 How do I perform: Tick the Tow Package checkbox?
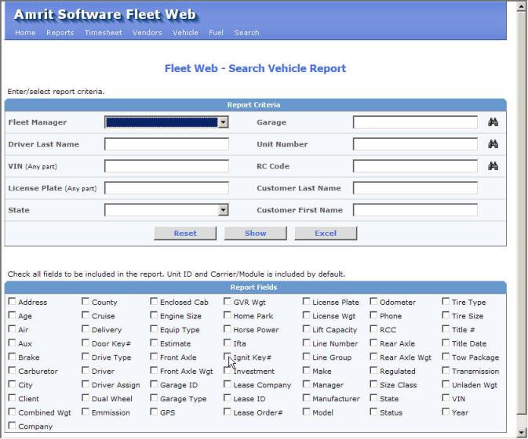(x=446, y=357)
